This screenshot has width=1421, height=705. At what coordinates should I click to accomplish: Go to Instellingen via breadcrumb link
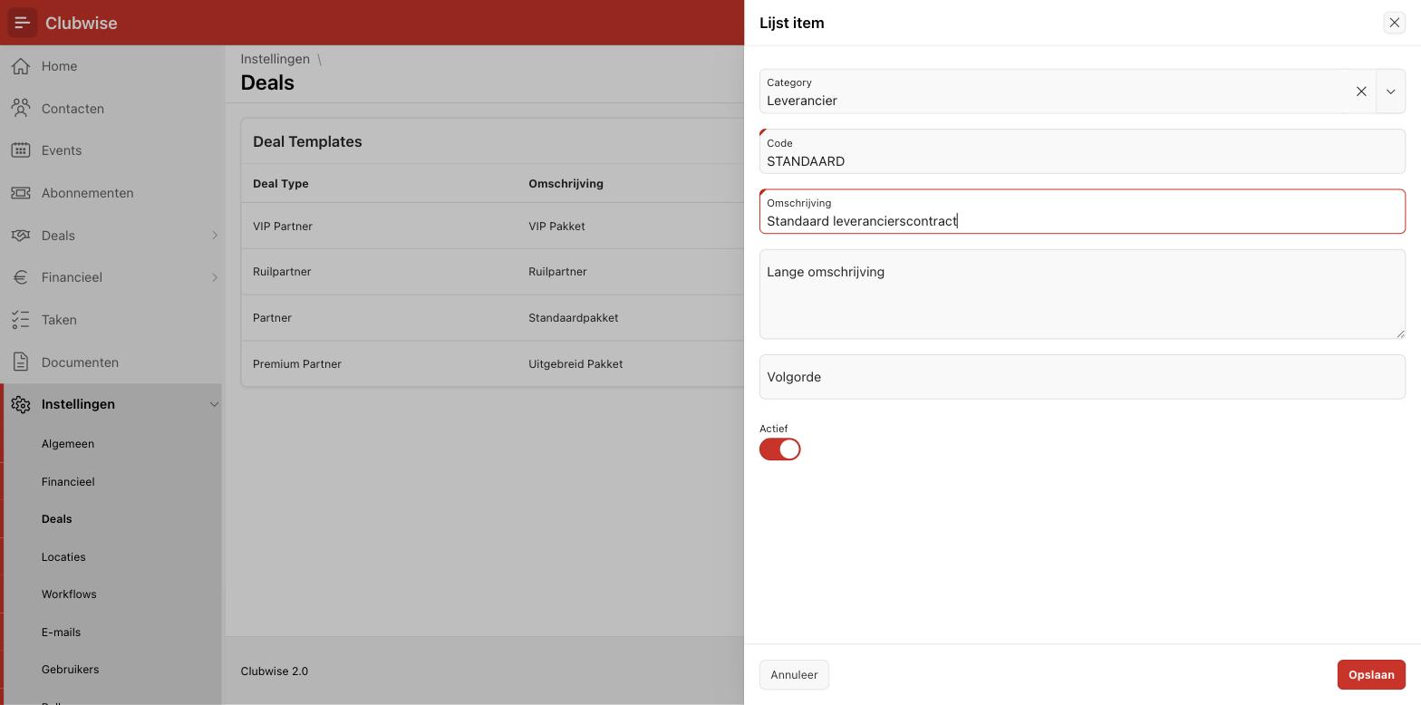coord(275,59)
